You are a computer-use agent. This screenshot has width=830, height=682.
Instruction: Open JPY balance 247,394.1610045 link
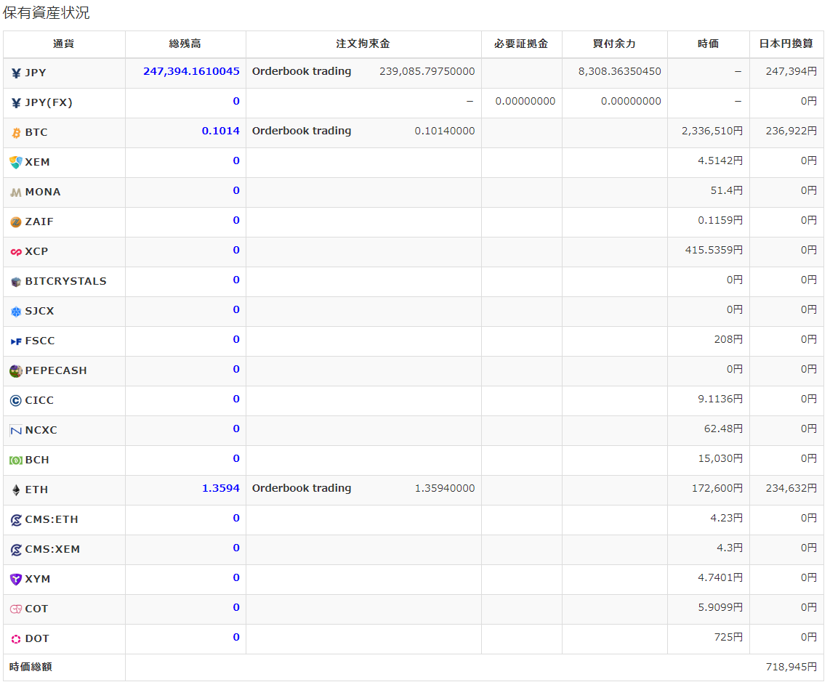point(191,71)
